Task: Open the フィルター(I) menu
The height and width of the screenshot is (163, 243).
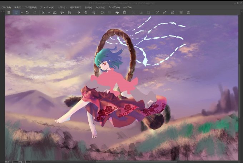Action: point(100,7)
